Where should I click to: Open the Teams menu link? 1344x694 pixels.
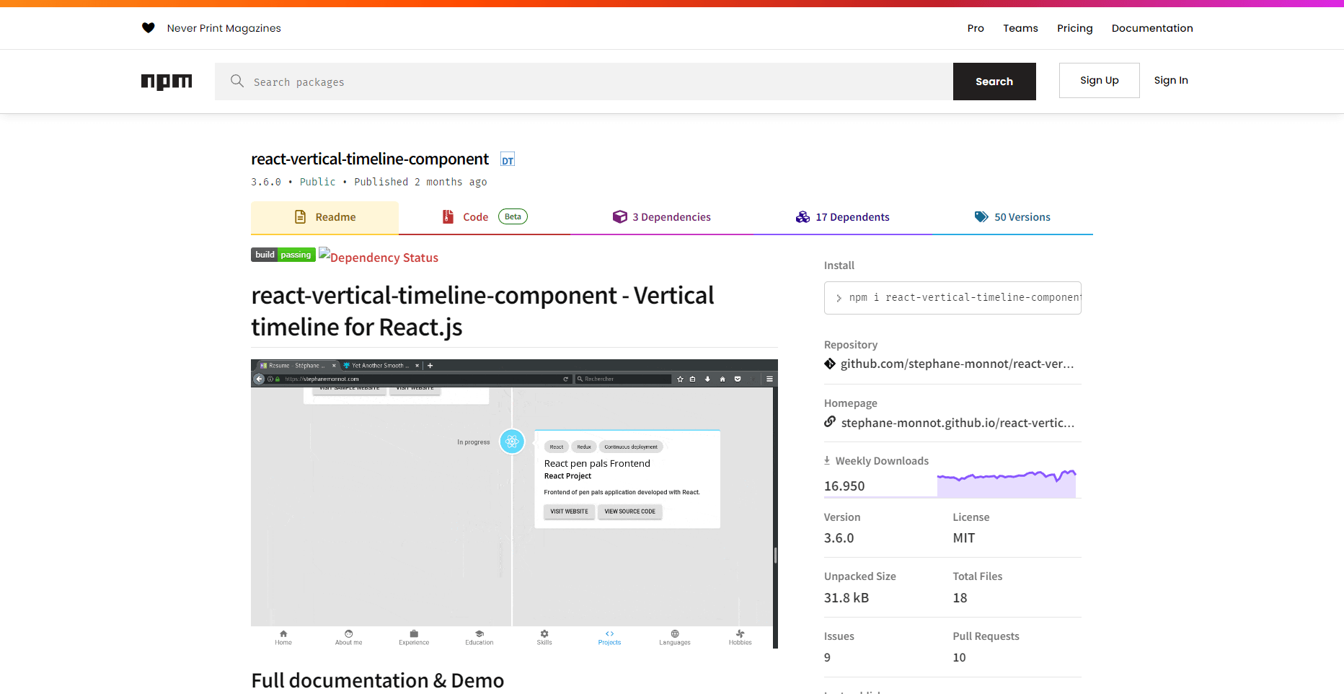point(1020,28)
